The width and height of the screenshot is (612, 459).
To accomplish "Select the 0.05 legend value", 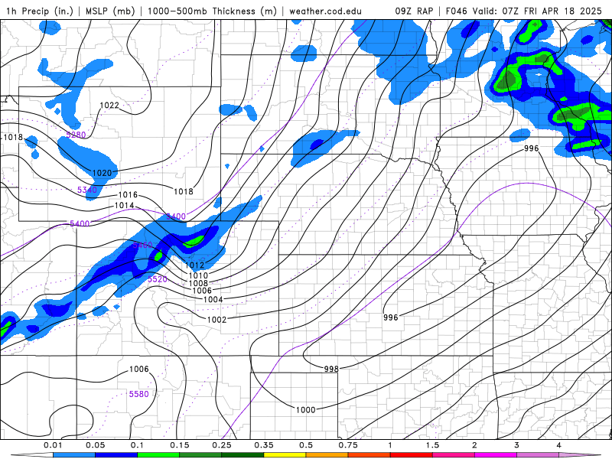I will [95, 445].
